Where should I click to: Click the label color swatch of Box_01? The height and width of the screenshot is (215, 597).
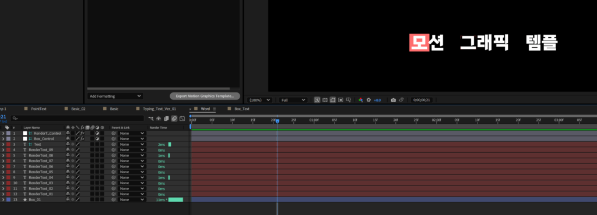coord(8,199)
